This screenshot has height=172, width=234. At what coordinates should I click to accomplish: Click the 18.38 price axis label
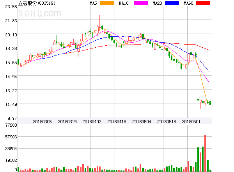[11, 48]
